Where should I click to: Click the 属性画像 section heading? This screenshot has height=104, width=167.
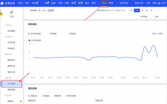click(32, 88)
